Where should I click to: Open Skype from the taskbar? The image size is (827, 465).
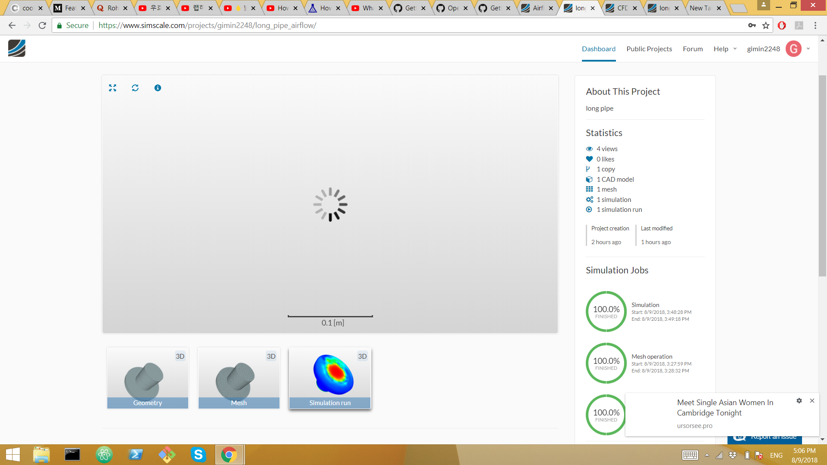pos(198,455)
